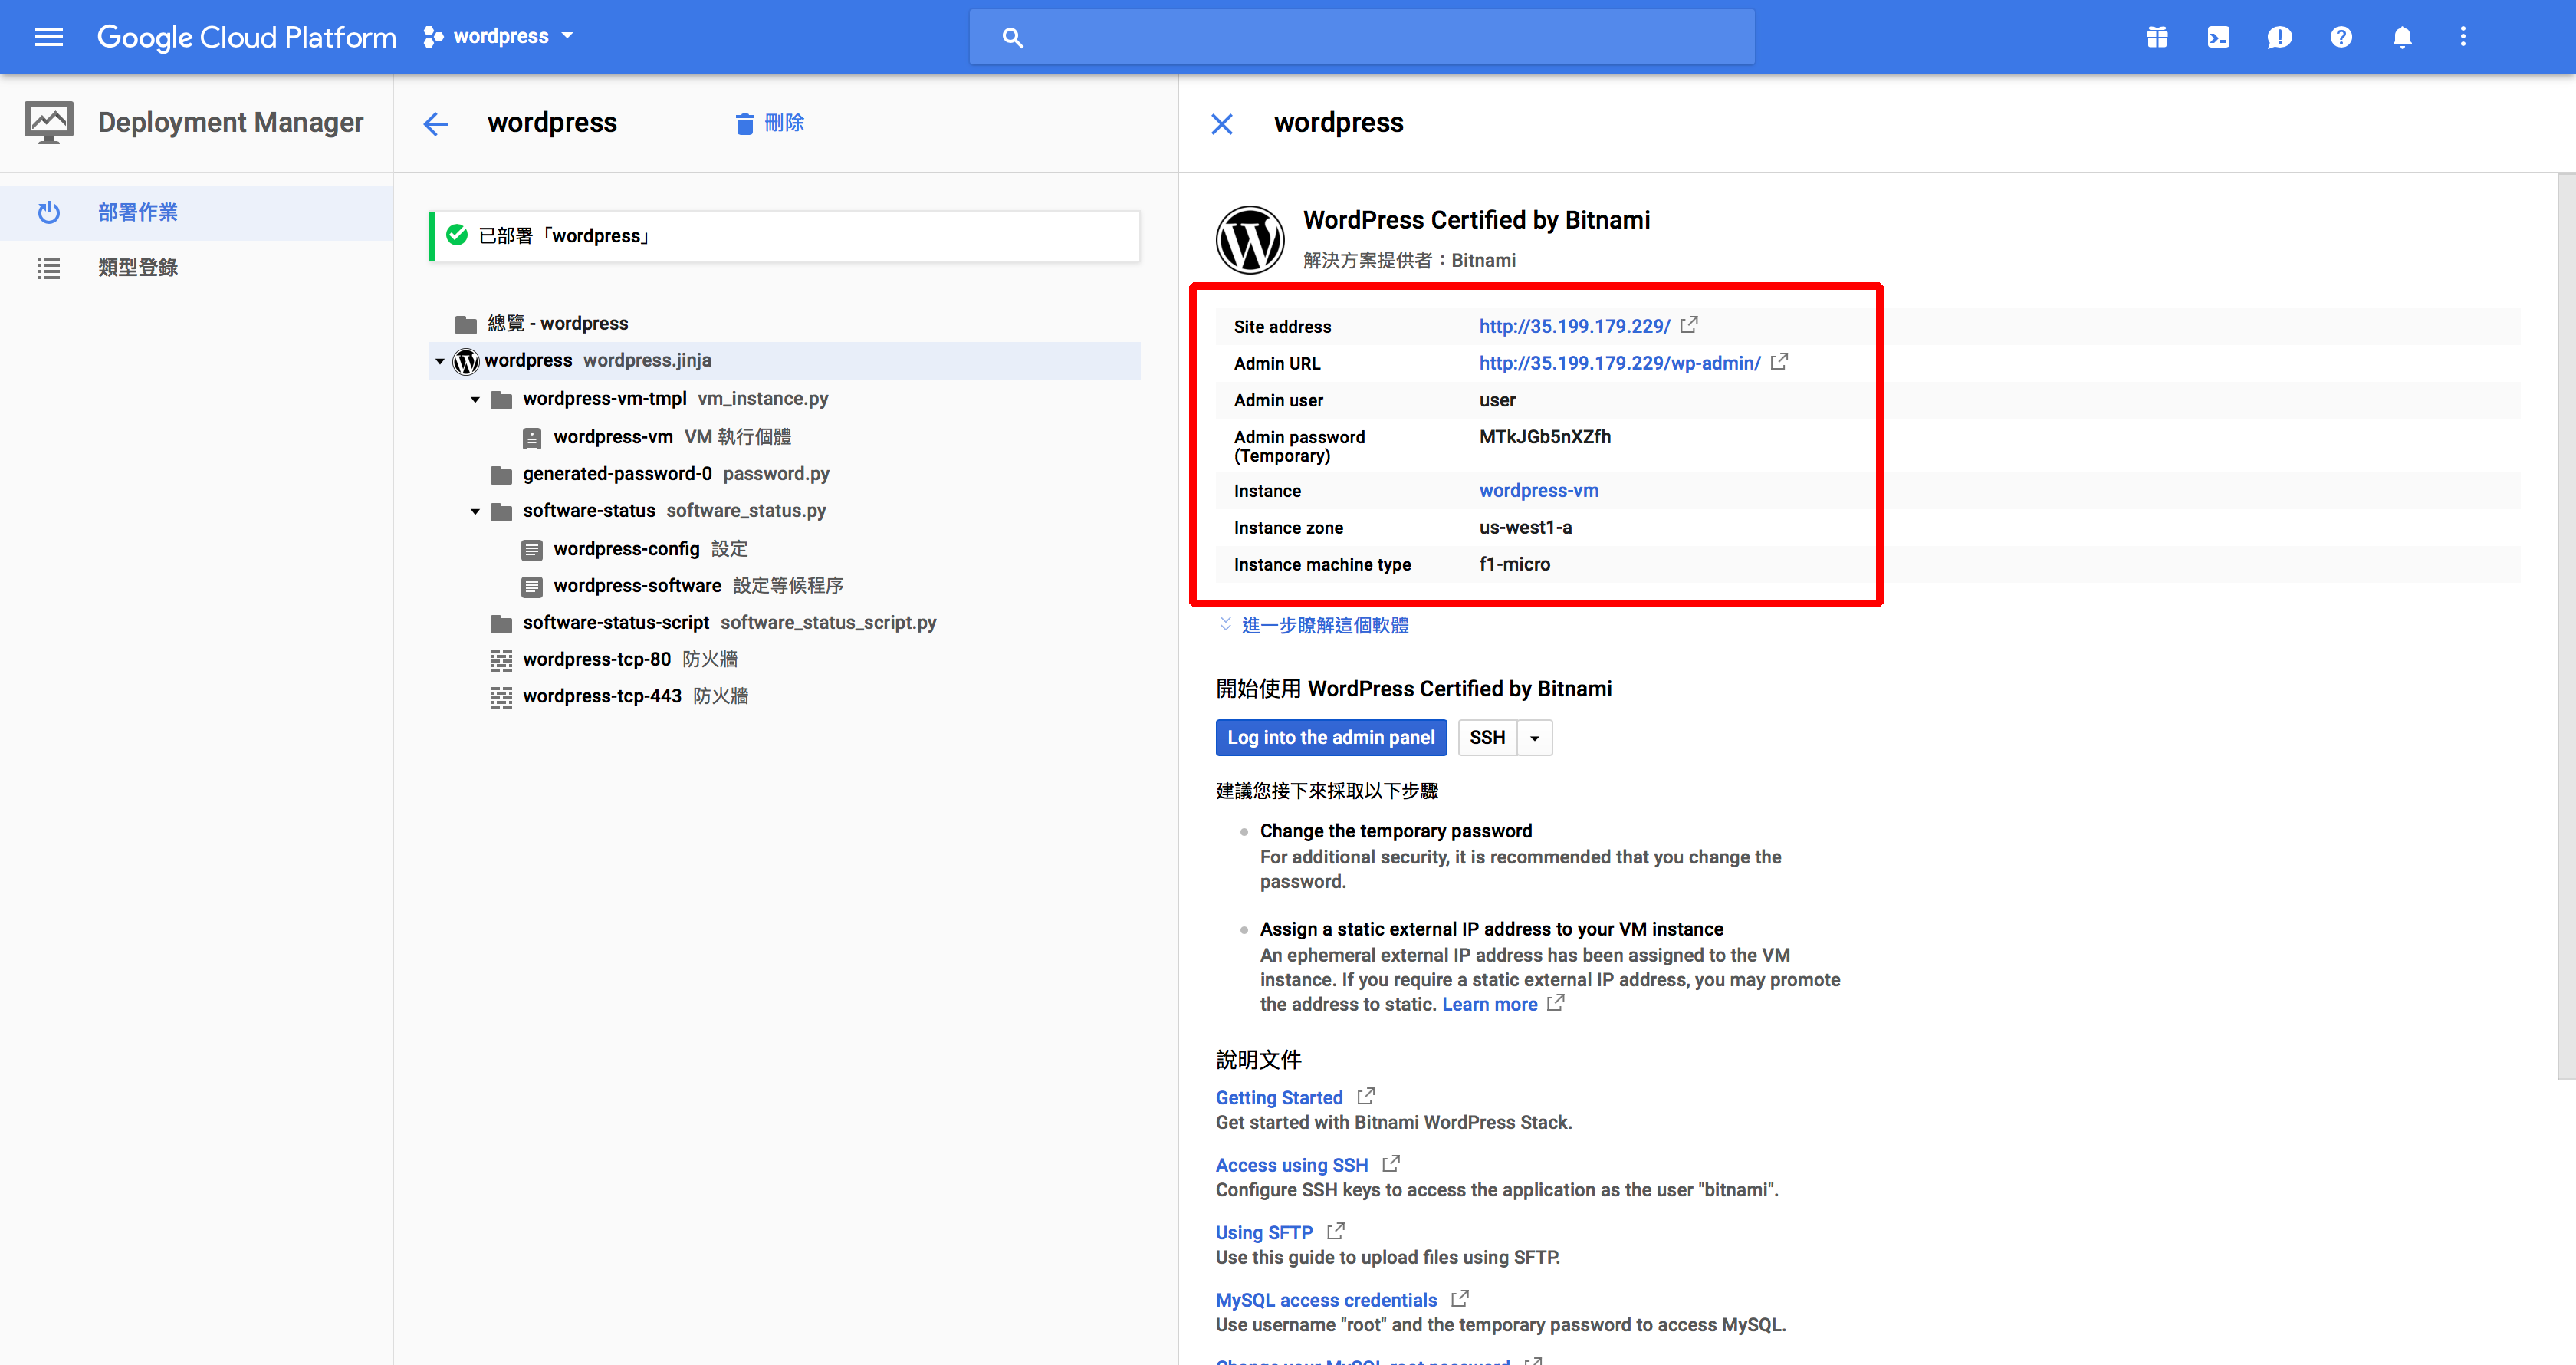
Task: Go back with the left arrow
Action: point(435,123)
